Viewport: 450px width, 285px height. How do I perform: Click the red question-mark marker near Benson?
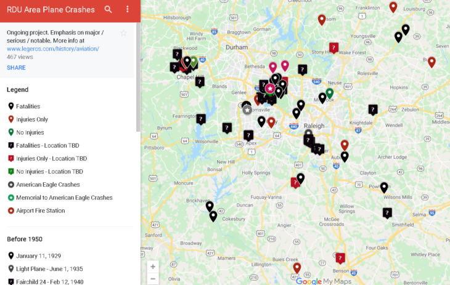click(340, 257)
